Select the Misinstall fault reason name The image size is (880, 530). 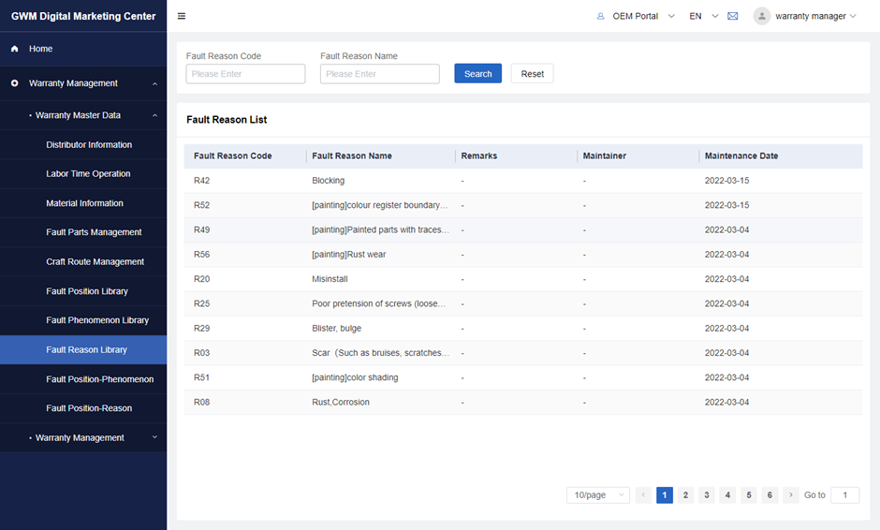[x=330, y=279]
